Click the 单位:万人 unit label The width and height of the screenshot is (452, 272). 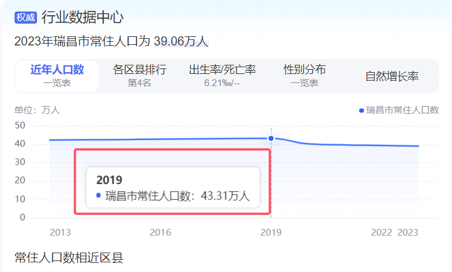click(37, 110)
